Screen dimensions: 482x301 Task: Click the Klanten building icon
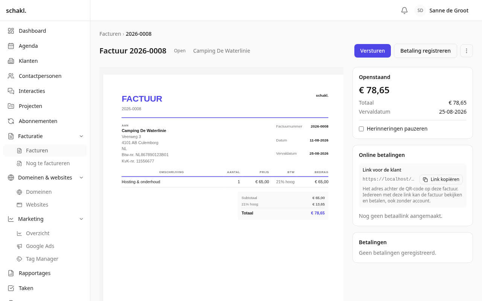point(11,61)
